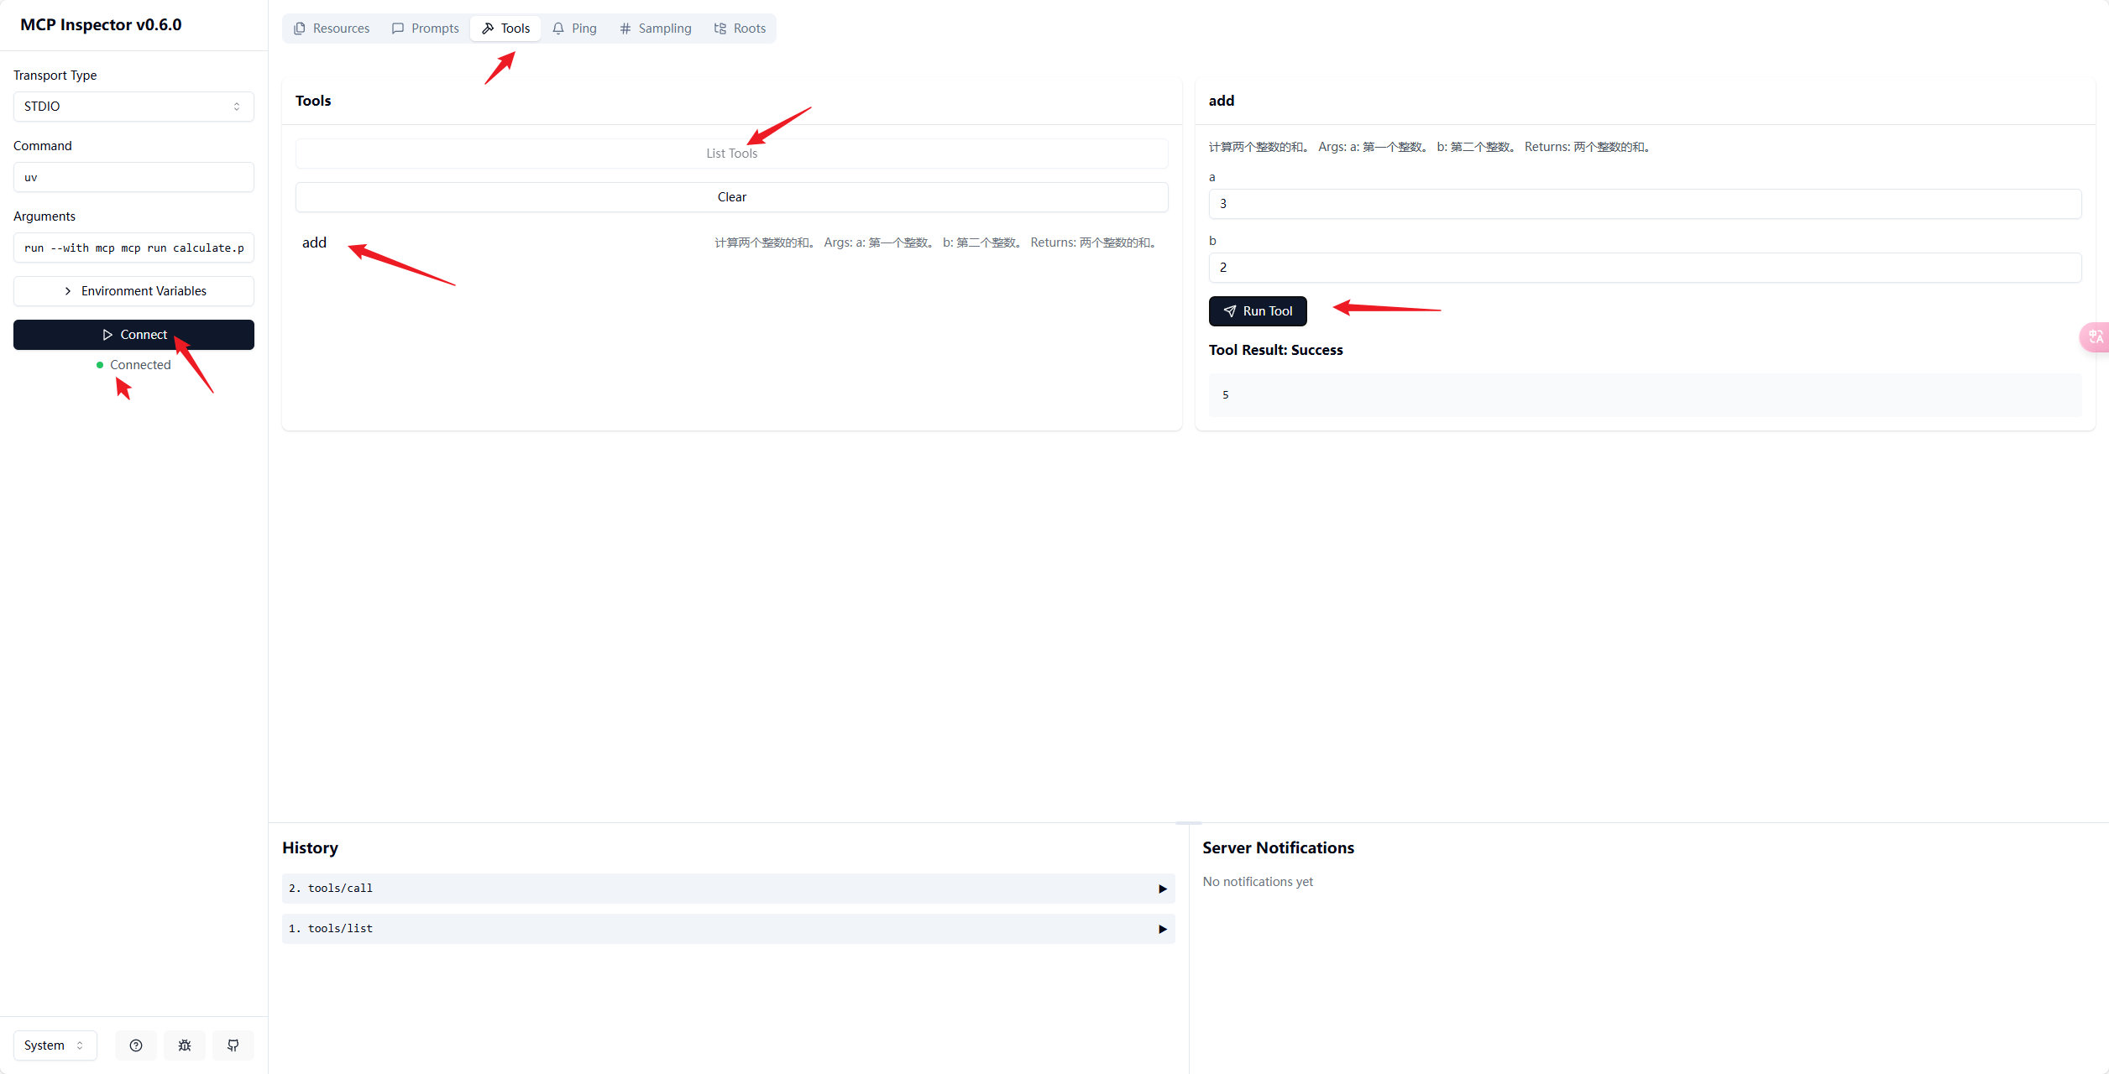Open the Resources tab

332,29
